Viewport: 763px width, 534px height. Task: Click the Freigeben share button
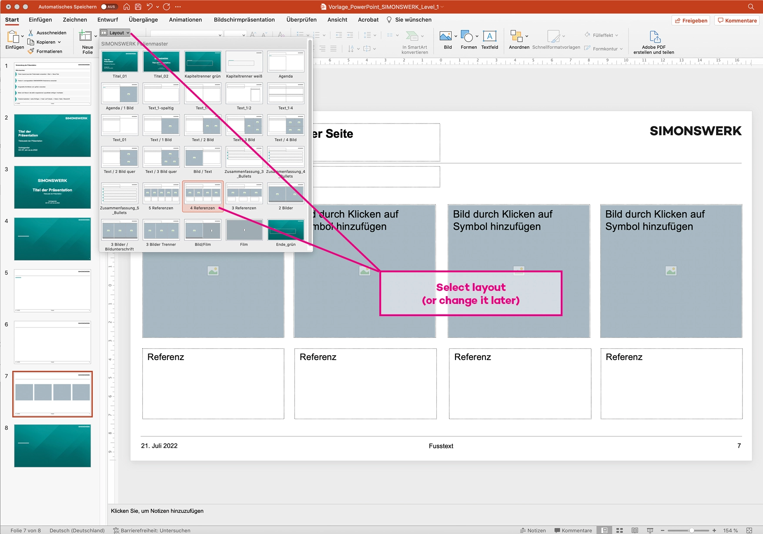[691, 20]
